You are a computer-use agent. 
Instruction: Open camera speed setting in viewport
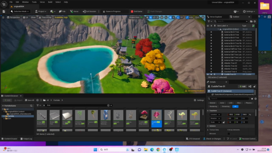[x=197, y=17]
